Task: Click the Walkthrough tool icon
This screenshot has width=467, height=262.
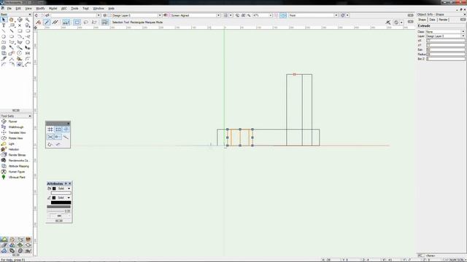Action: [4, 127]
